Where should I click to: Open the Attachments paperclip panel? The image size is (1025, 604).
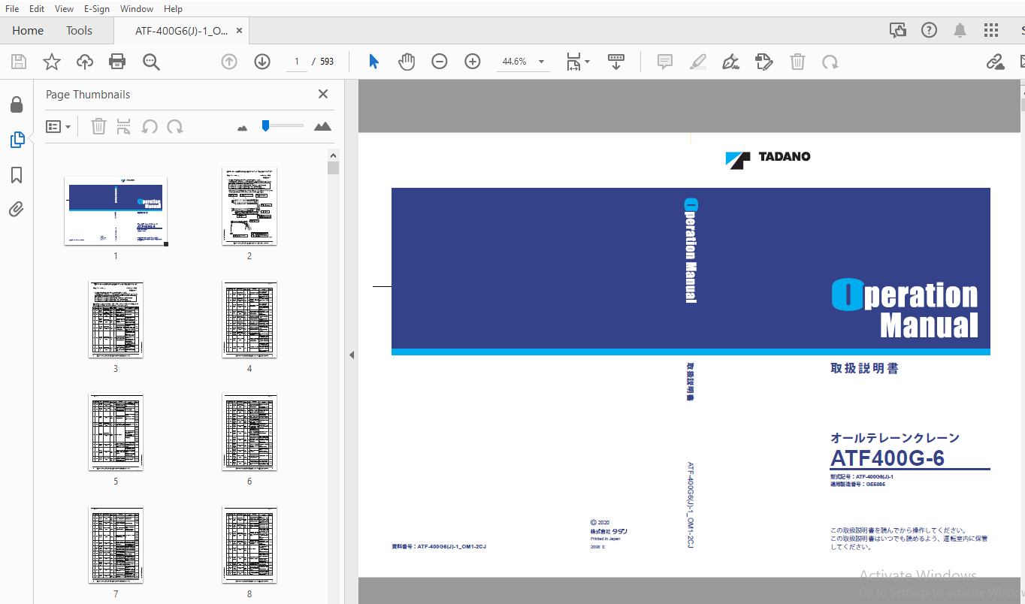pos(17,210)
